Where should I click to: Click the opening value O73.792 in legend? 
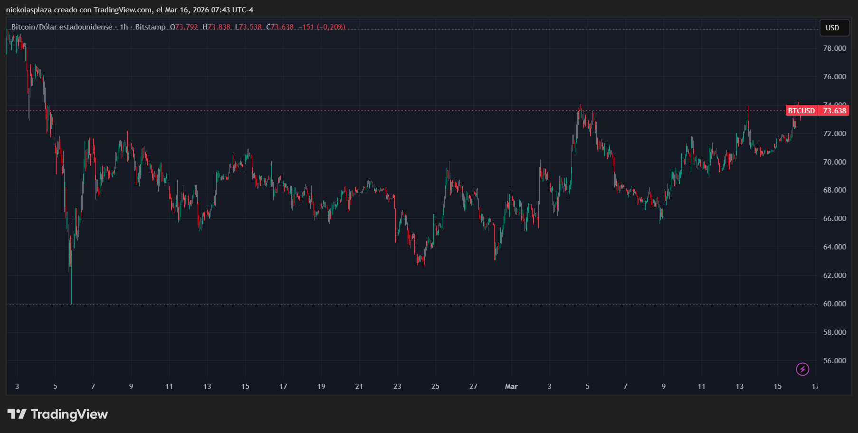184,27
